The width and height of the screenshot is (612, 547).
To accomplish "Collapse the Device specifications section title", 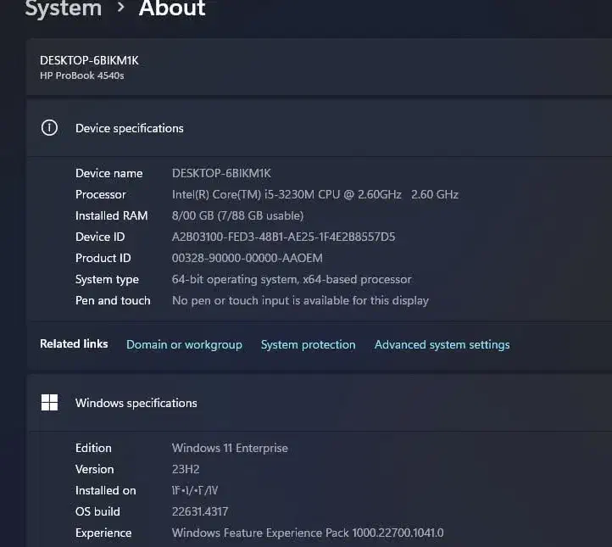I will point(129,128).
